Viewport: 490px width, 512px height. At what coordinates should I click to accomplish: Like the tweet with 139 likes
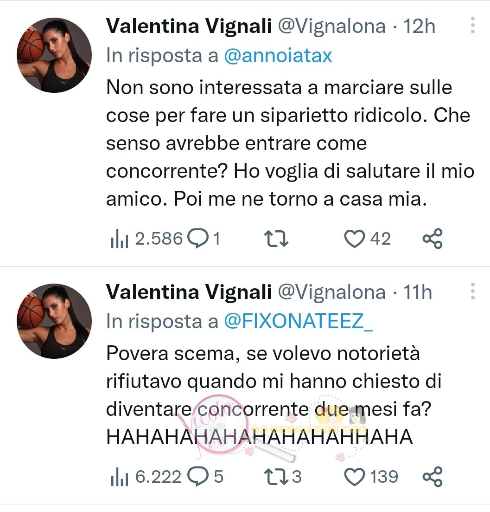point(371,477)
